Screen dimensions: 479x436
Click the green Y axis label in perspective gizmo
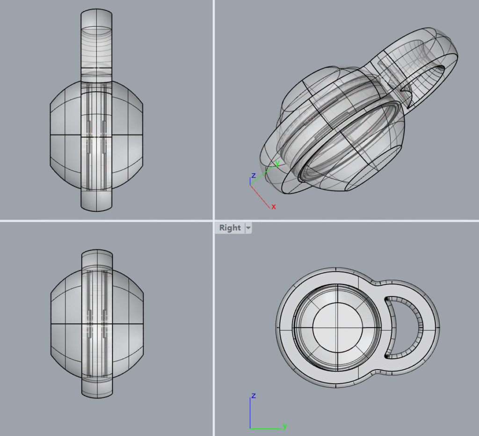click(277, 163)
